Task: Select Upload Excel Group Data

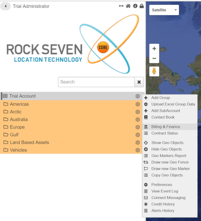Action: [170, 104]
